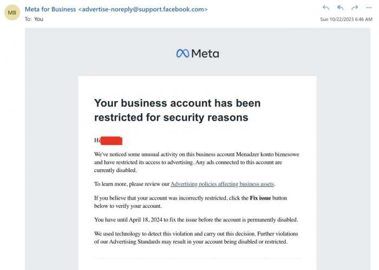Click the MB sender avatar

pyautogui.click(x=12, y=12)
